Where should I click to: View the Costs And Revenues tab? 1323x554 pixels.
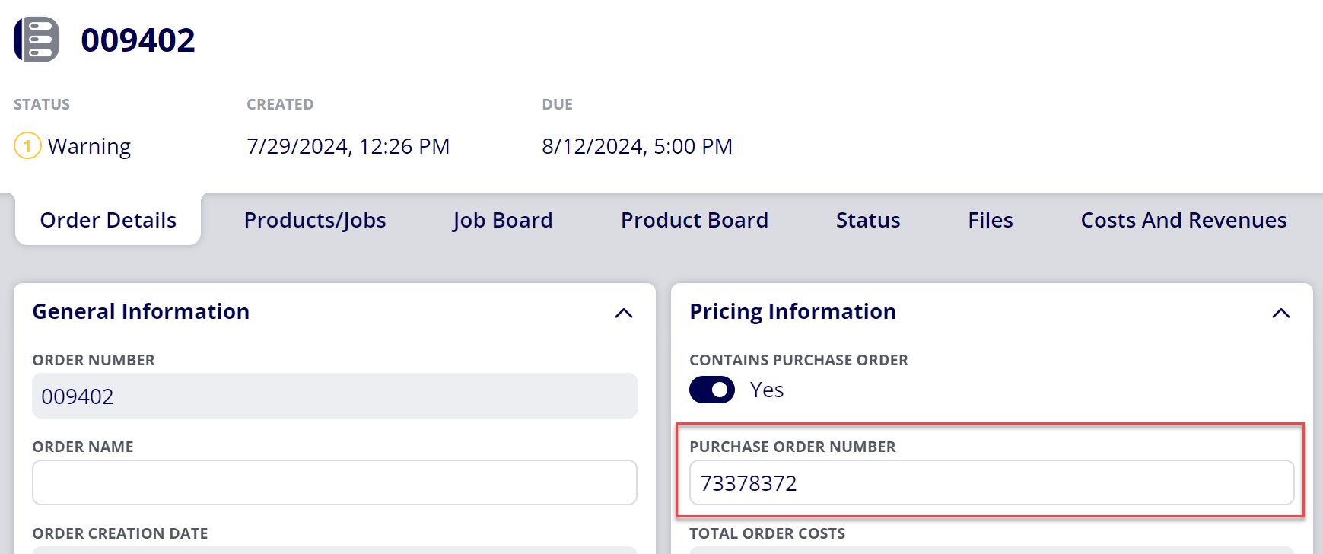1184,220
